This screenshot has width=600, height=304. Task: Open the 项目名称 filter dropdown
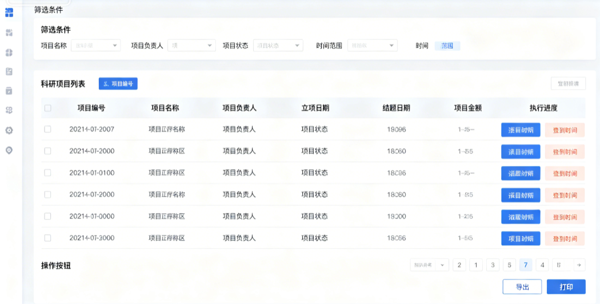point(95,46)
